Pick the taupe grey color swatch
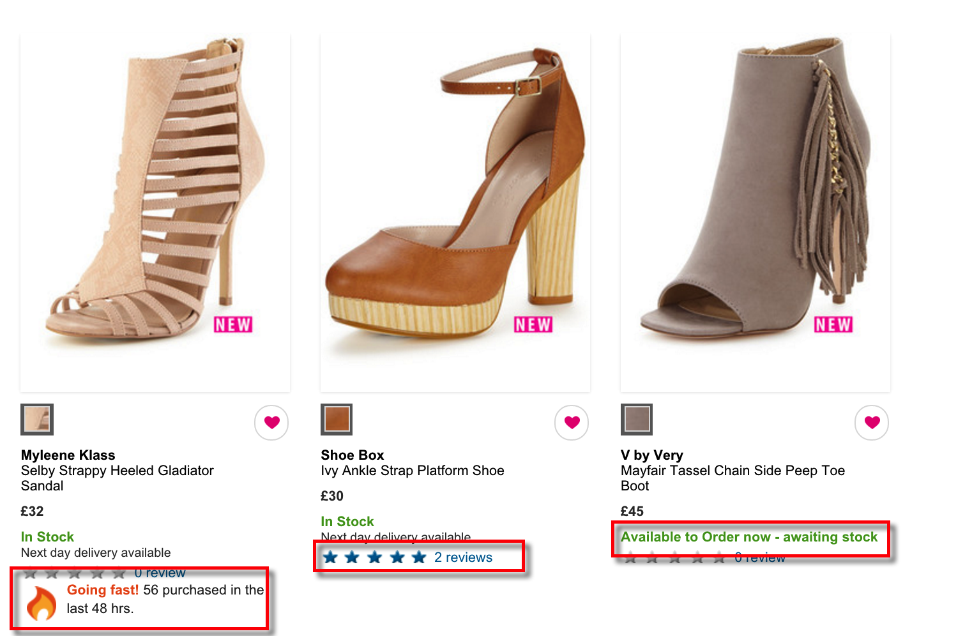972x636 pixels. (637, 420)
